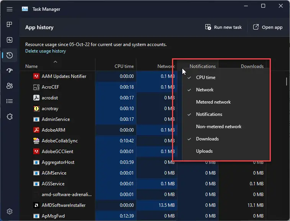290x221 pixels.
Task: Click AMDSoftwareInstaller network 13.5 MB
Action: pyautogui.click(x=167, y=205)
